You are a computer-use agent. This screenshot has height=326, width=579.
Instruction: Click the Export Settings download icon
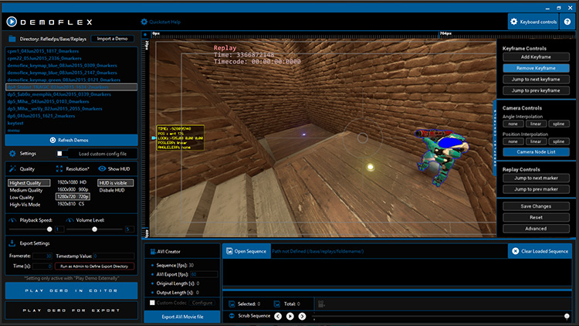tap(12, 243)
